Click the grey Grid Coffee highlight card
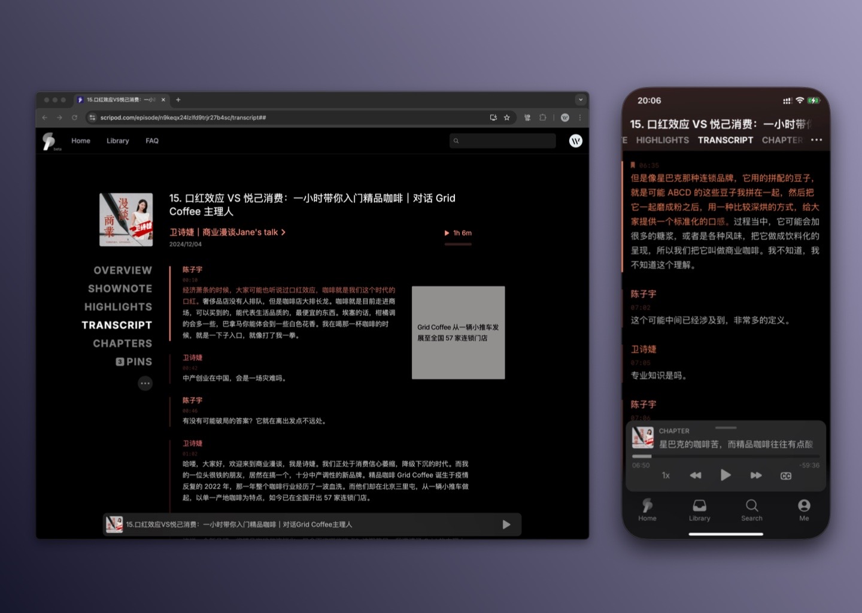 pyautogui.click(x=458, y=332)
